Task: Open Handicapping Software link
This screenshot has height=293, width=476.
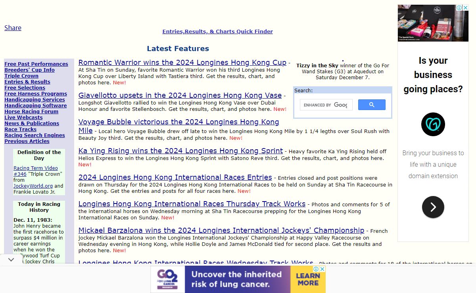Action: tap(35, 106)
